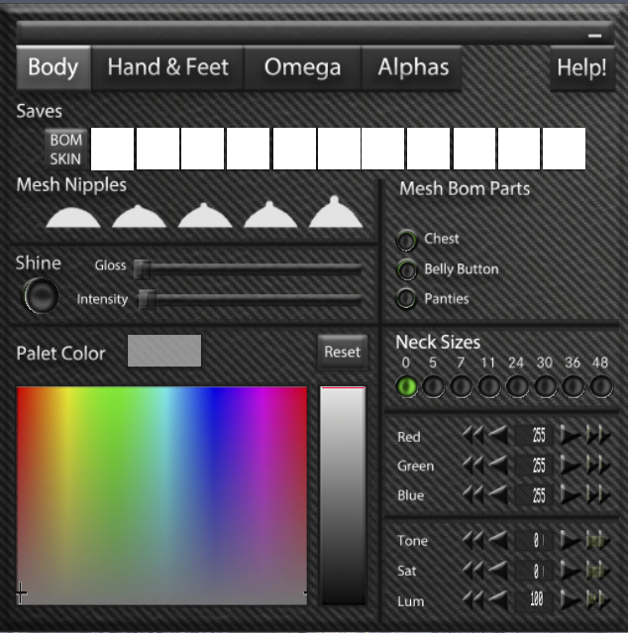Minimize the HUD with the dash icon
The image size is (628, 633).
595,36
